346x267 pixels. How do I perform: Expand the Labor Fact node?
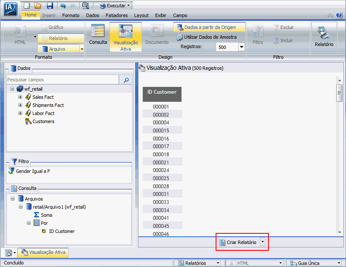pyautogui.click(x=20, y=113)
